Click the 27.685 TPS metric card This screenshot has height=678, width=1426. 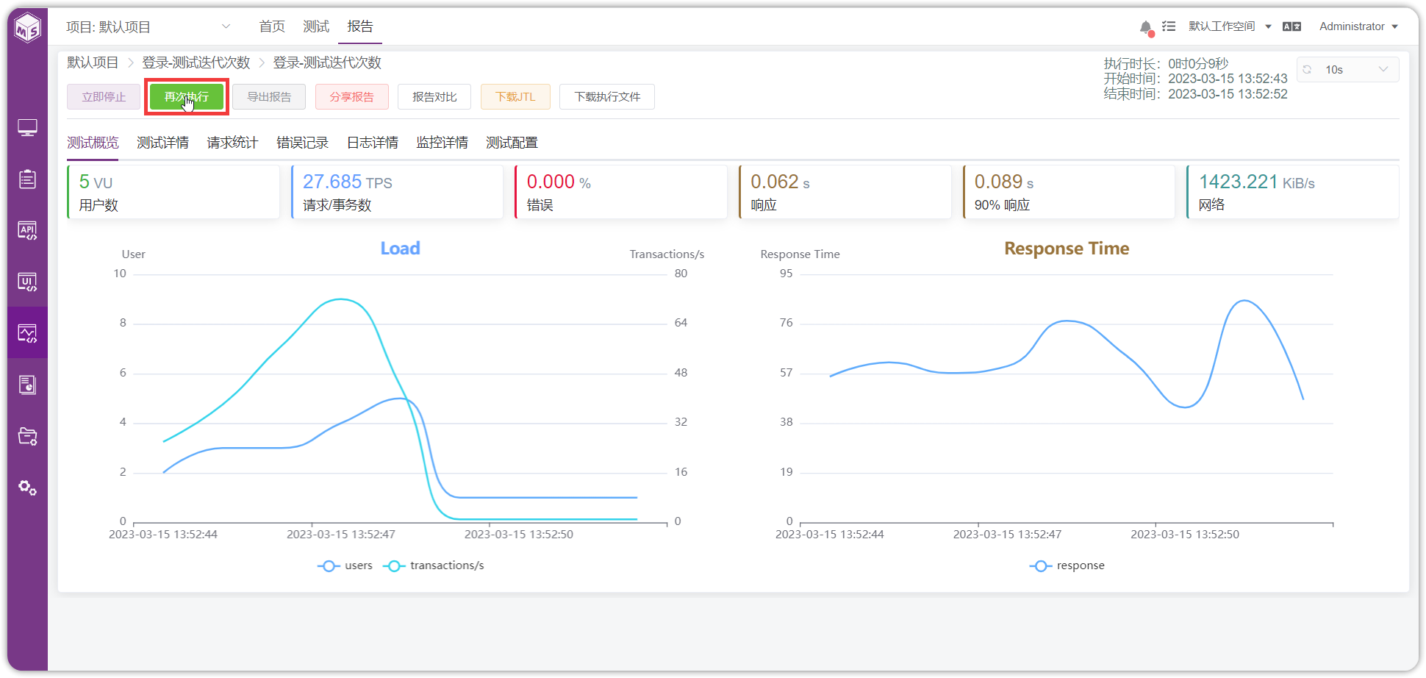click(x=398, y=192)
